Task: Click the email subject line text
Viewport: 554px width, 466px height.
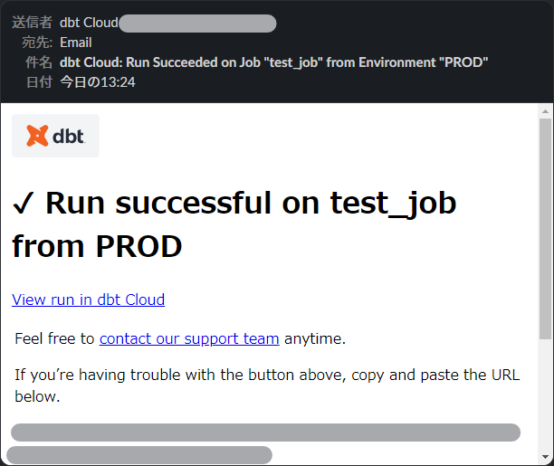Action: point(273,62)
